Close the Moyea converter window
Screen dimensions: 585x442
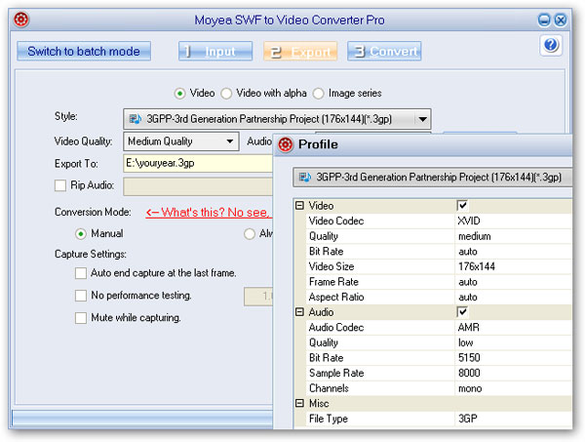point(561,20)
